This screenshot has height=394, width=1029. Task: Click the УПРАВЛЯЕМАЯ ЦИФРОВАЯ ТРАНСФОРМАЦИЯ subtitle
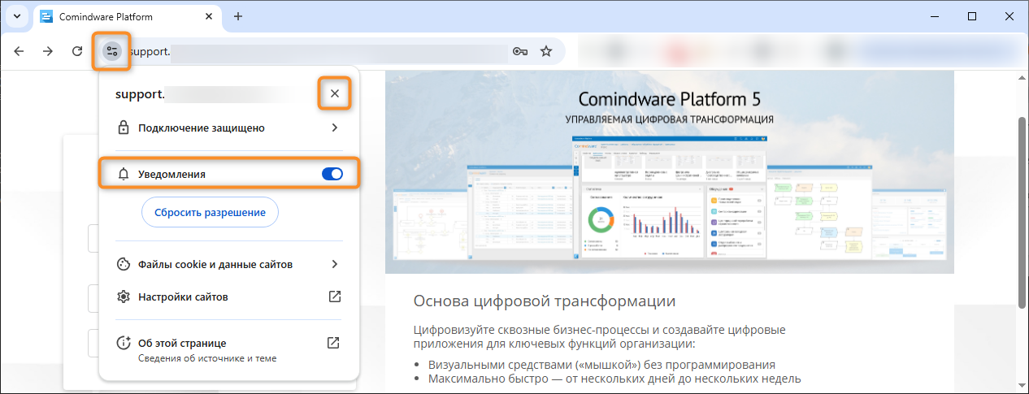(x=670, y=119)
